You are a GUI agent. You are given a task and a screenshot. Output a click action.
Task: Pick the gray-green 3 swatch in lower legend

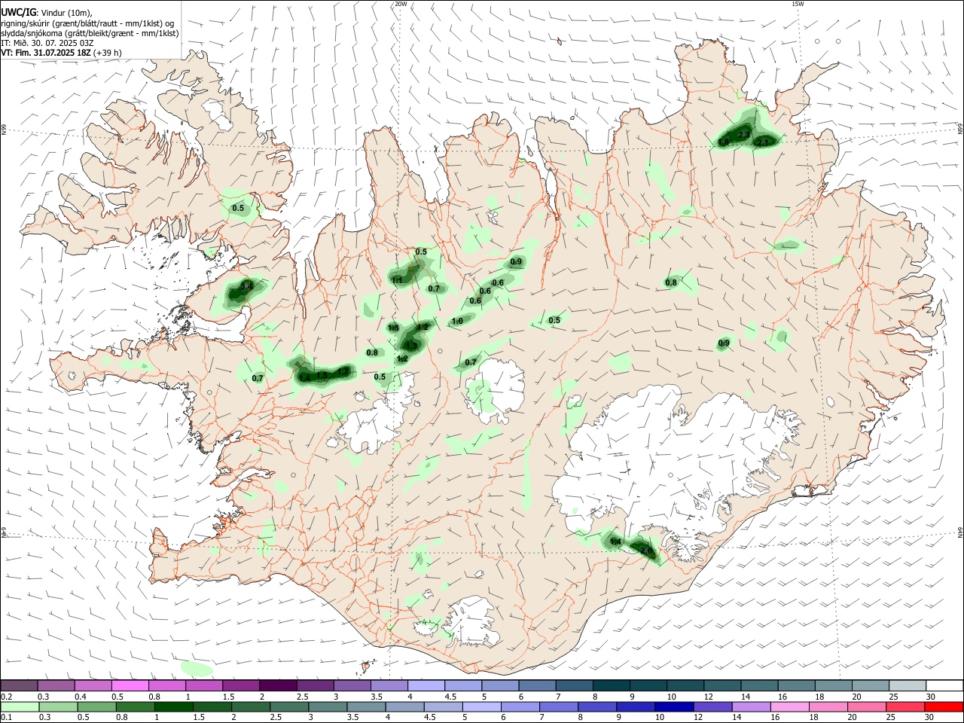327,708
